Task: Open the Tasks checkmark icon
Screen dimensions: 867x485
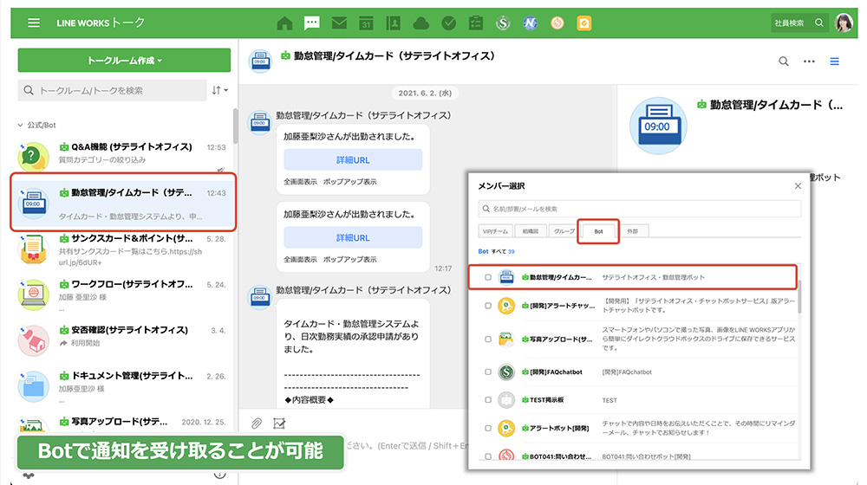Action: [448, 23]
